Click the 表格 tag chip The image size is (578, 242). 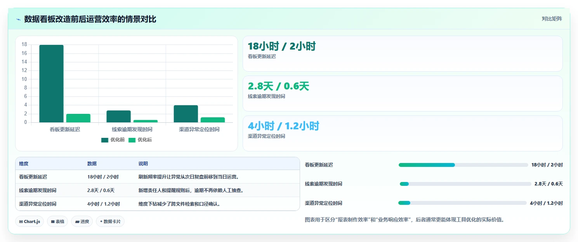tap(57, 221)
